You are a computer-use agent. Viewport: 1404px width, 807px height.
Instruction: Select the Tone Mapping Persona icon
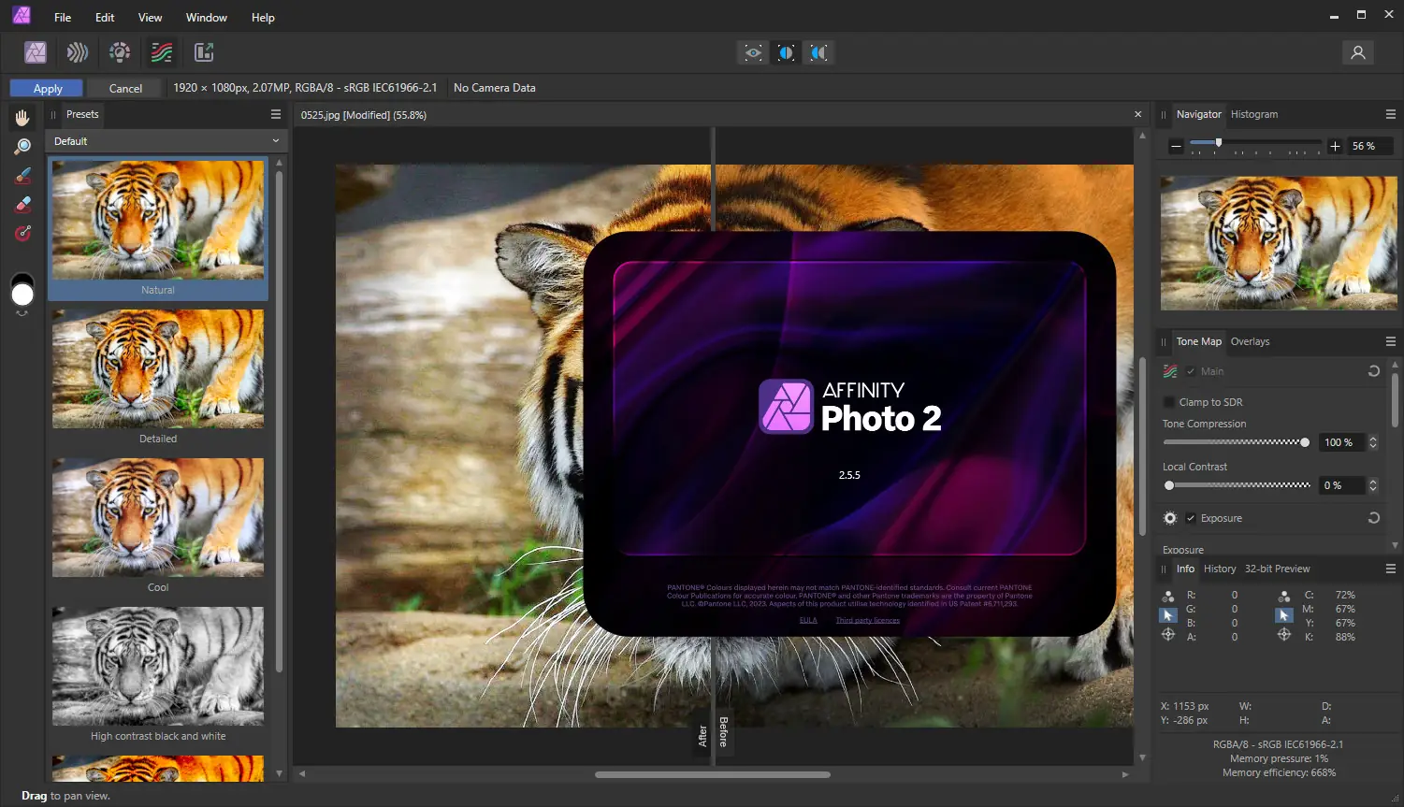coord(162,52)
